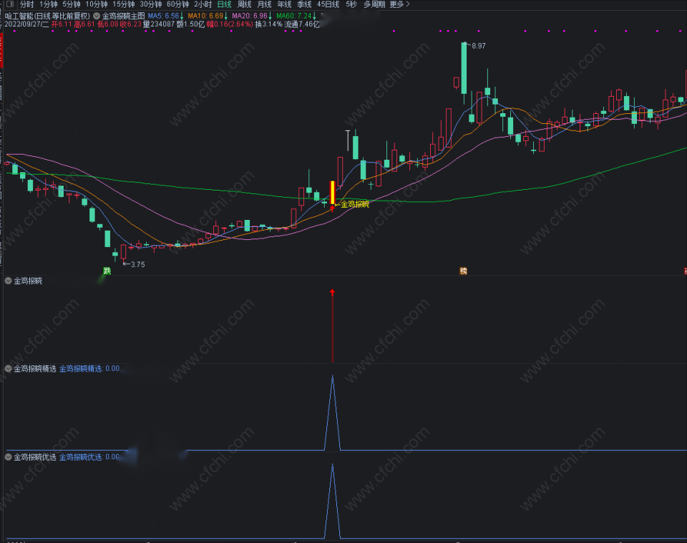Image resolution: width=687 pixels, height=543 pixels.
Task: Collapse the 金鸡报晓优选 indicator panel
Action: (8, 457)
